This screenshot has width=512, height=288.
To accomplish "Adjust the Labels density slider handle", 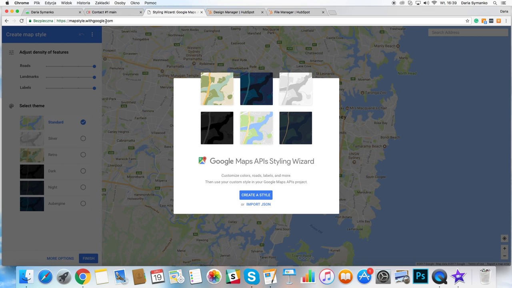I will click(x=94, y=88).
